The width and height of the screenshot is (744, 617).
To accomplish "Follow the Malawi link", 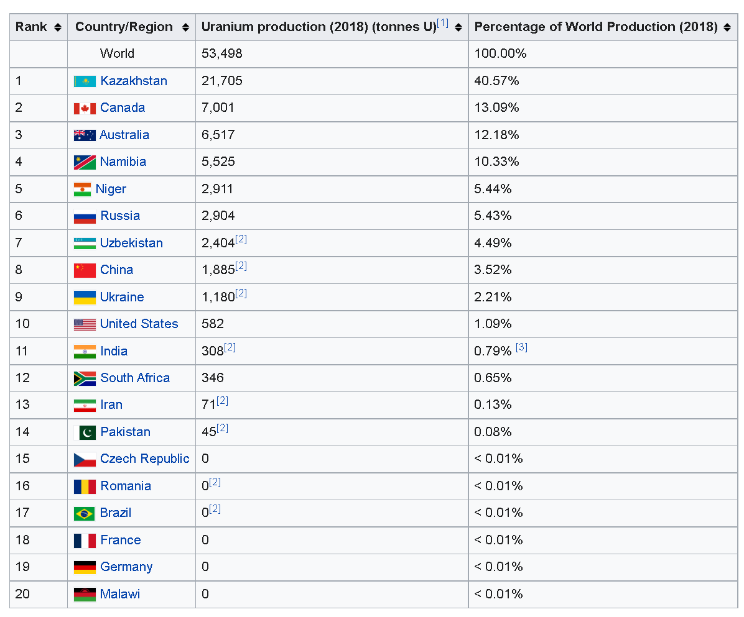I will coord(120,594).
